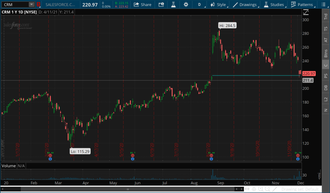Click the <mi... collapsed side panel label
The width and height of the screenshot is (330, 193).
319,174
